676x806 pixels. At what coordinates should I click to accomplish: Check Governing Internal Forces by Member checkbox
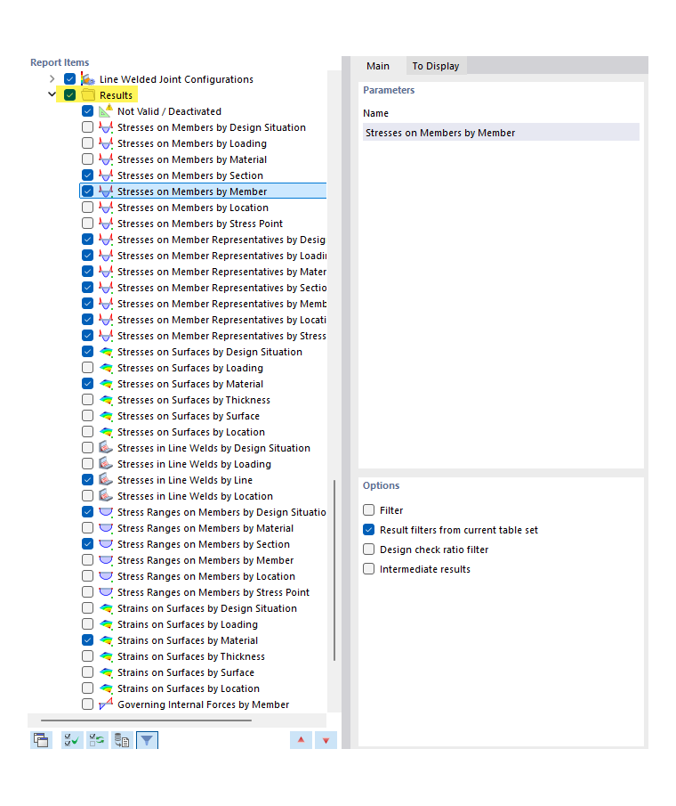[x=88, y=704]
